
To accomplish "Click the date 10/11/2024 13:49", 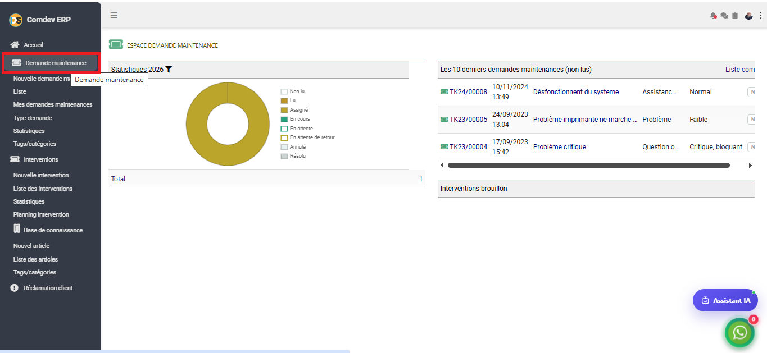I will pyautogui.click(x=510, y=92).
